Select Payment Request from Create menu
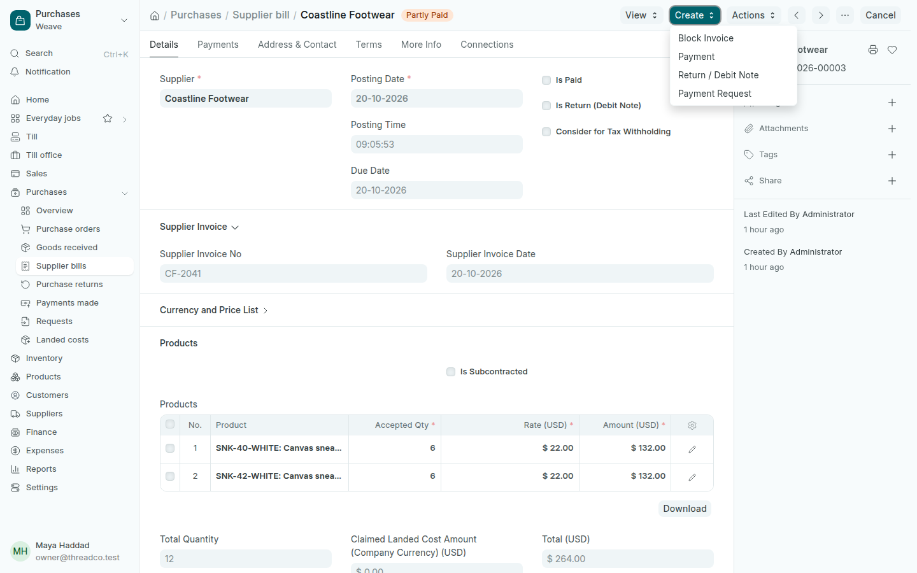 (x=734, y=94)
